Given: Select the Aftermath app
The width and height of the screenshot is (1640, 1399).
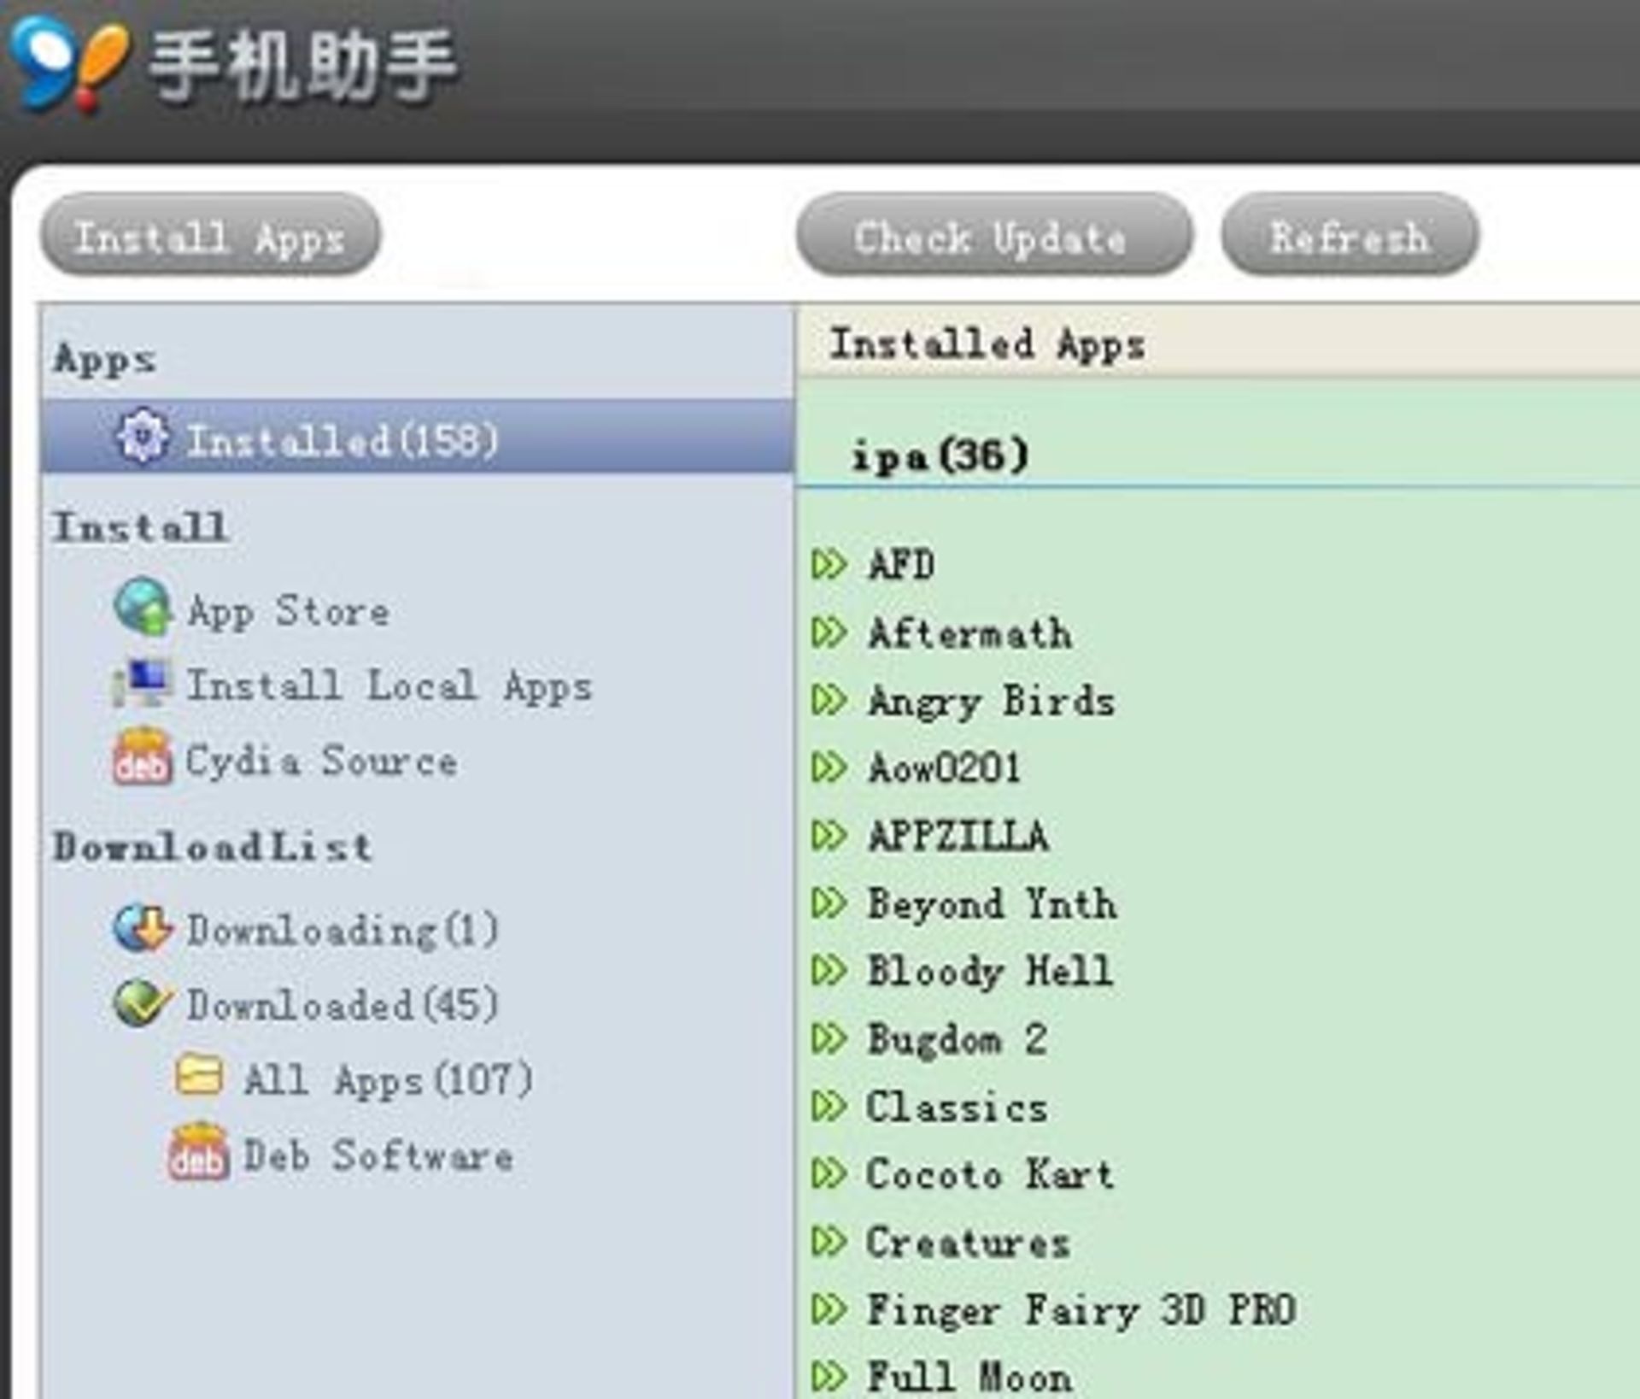Looking at the screenshot, I should [x=970, y=633].
